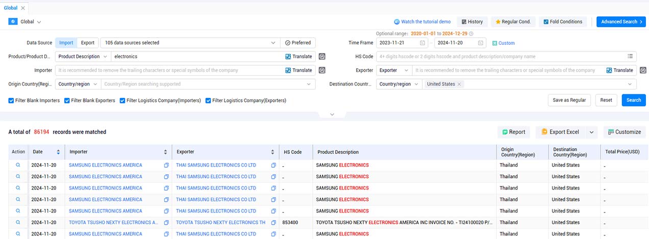This screenshot has width=649, height=239.
Task: Disable Filter Logistics Company(Exporters)
Action: click(x=208, y=100)
